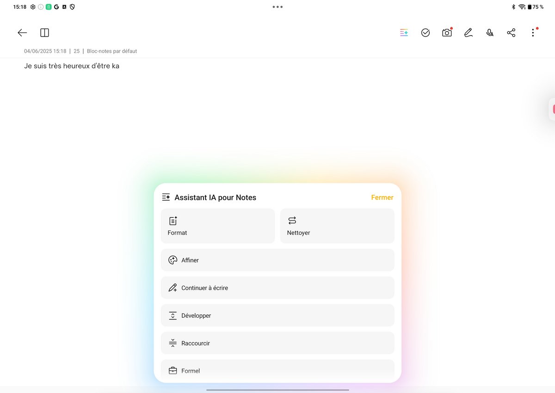Viewport: 555px width, 393px height.
Task: Open the split view panel icon
Action: pyautogui.click(x=44, y=33)
